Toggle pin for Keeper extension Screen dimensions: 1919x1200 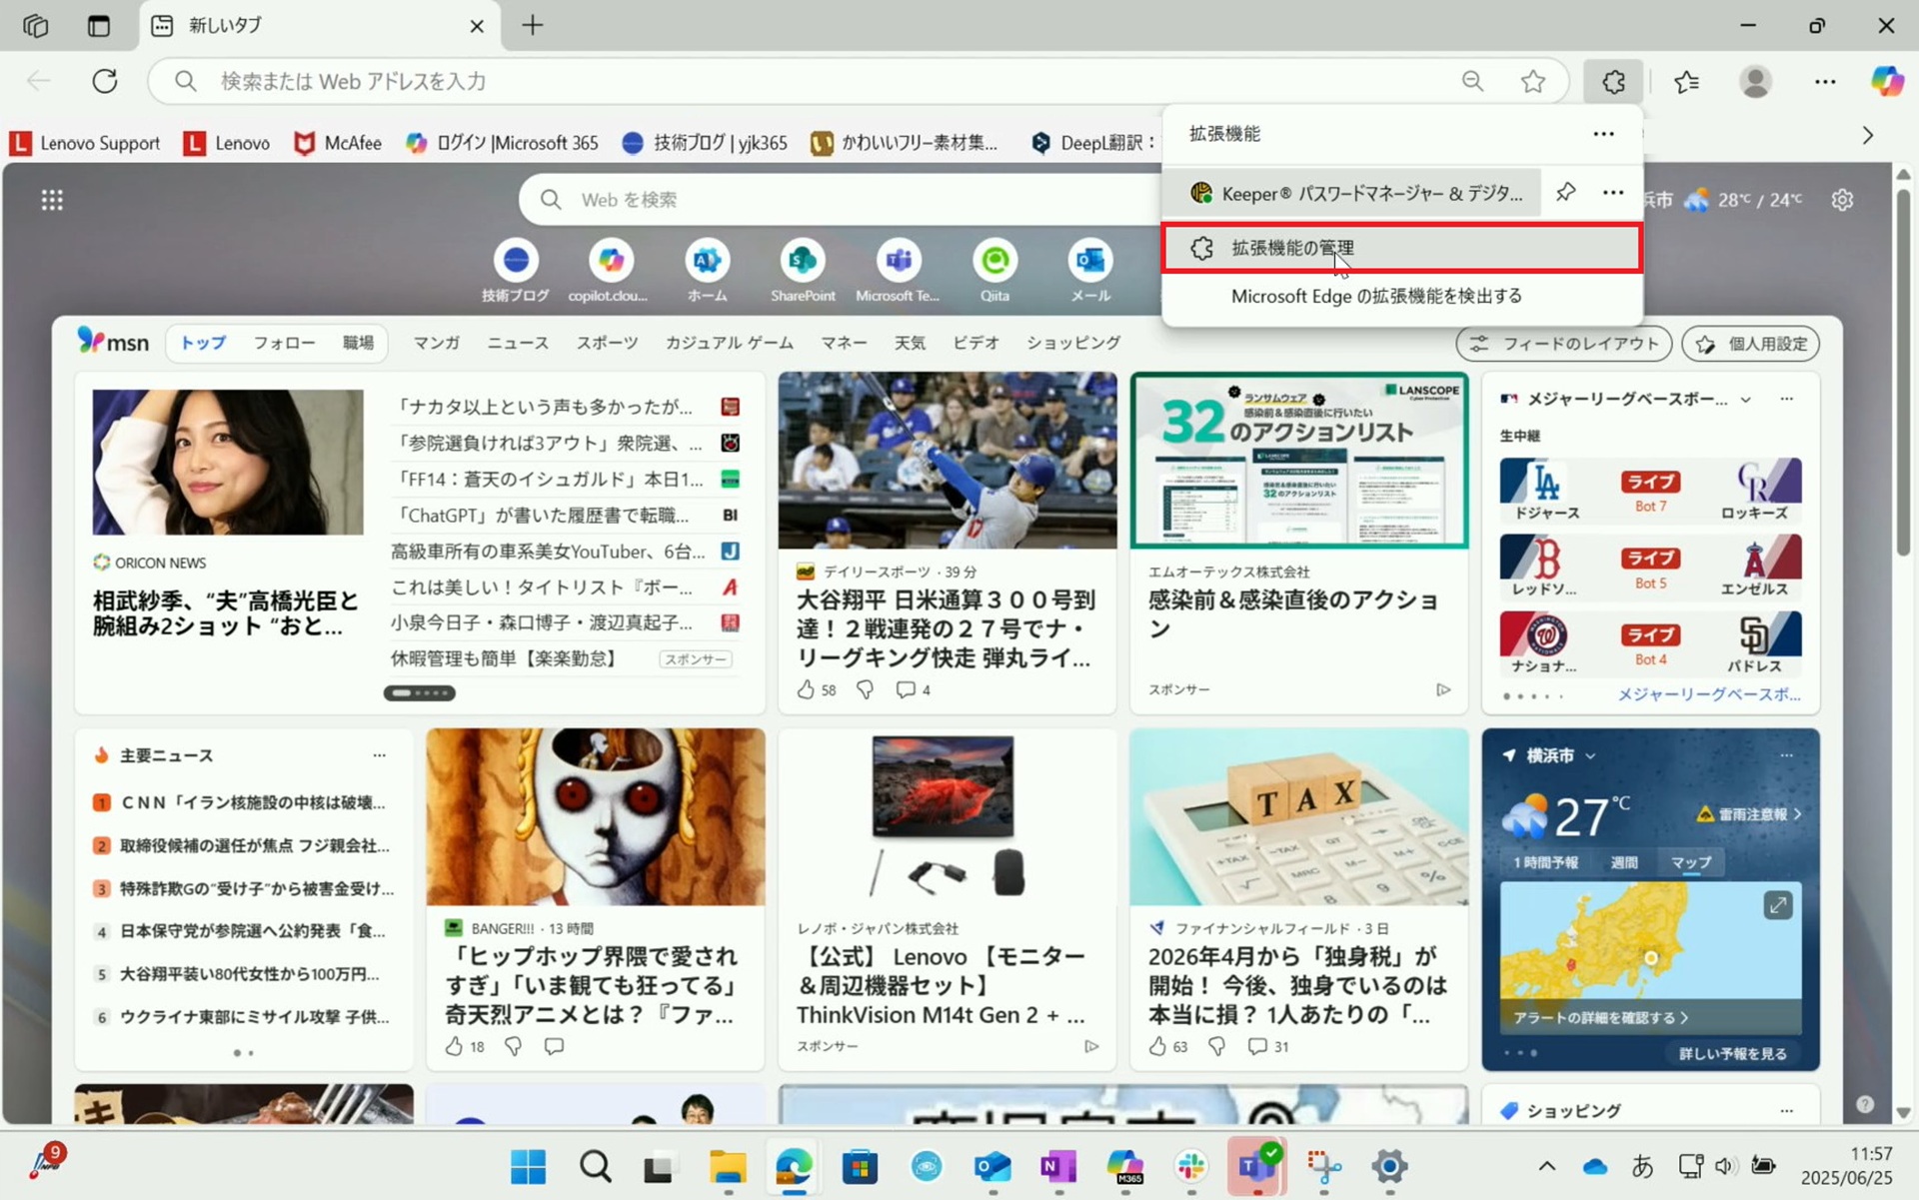pyautogui.click(x=1565, y=192)
